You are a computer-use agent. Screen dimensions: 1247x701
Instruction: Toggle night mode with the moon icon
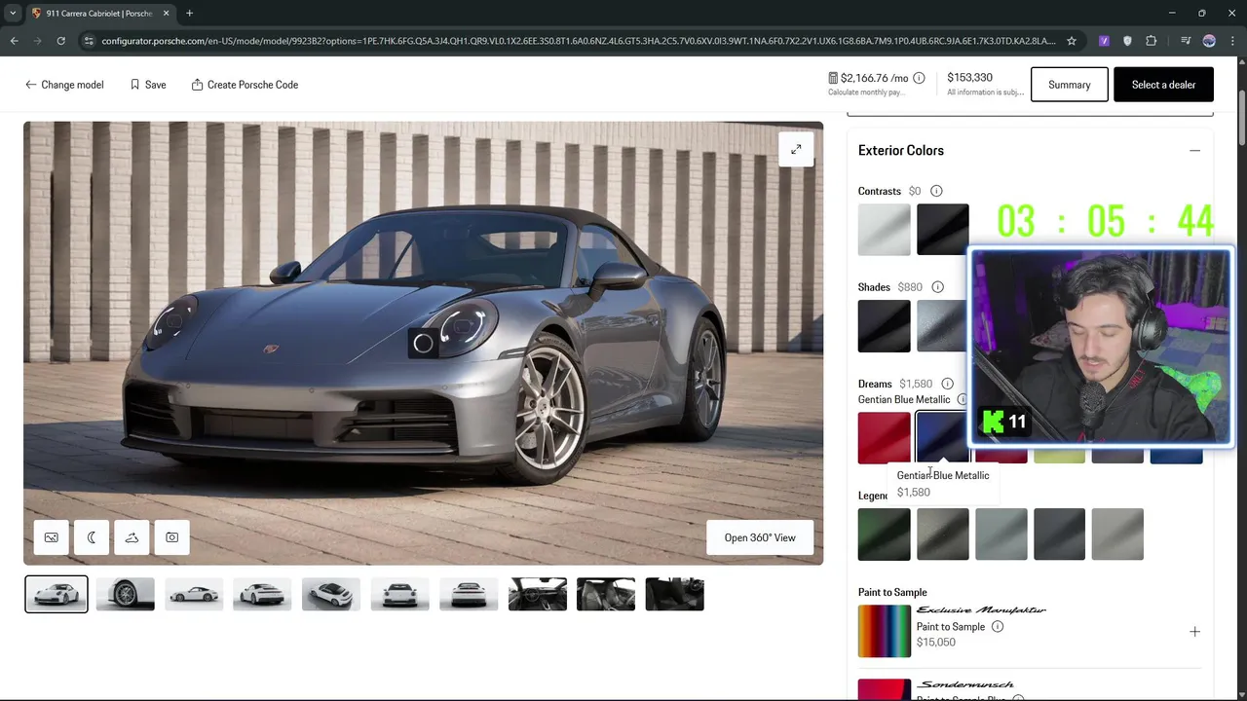[92, 537]
